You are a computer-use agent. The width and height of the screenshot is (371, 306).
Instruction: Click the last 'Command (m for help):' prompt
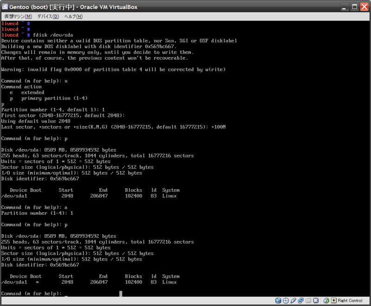31,293
